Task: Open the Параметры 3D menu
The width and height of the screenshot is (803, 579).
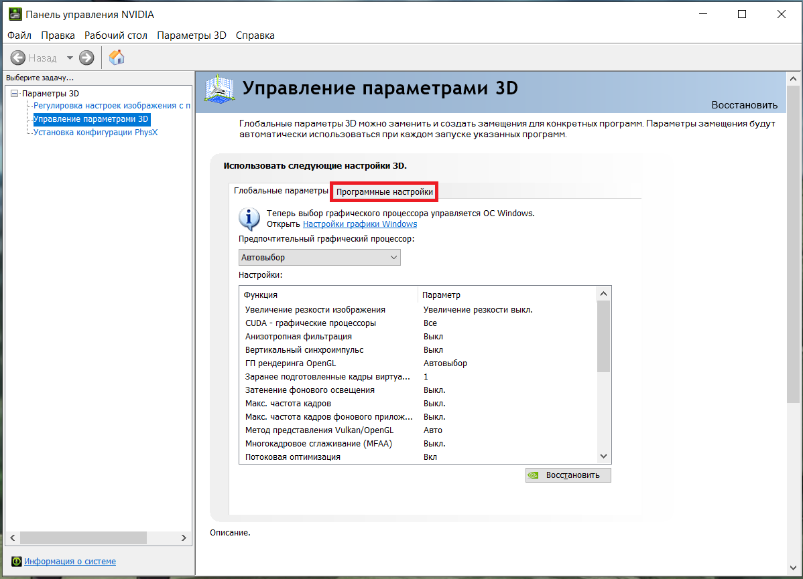Action: [192, 35]
